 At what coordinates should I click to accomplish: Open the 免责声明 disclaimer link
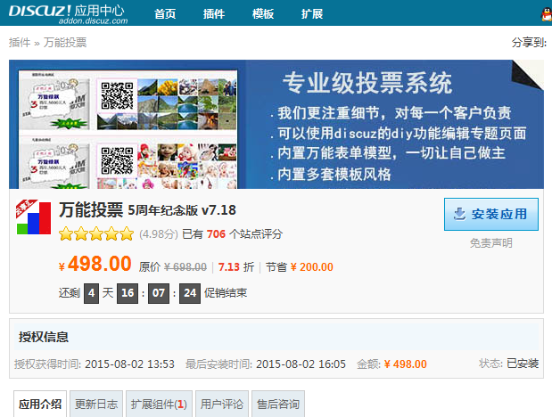tap(491, 243)
